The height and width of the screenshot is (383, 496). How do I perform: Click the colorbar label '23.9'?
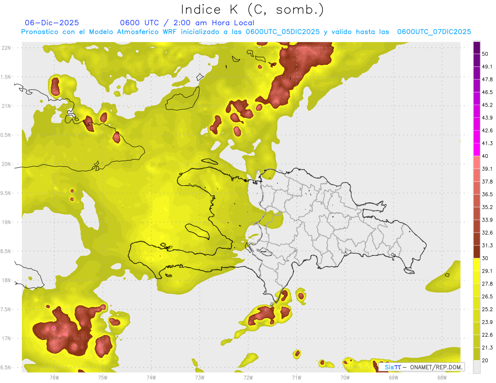[487, 322]
